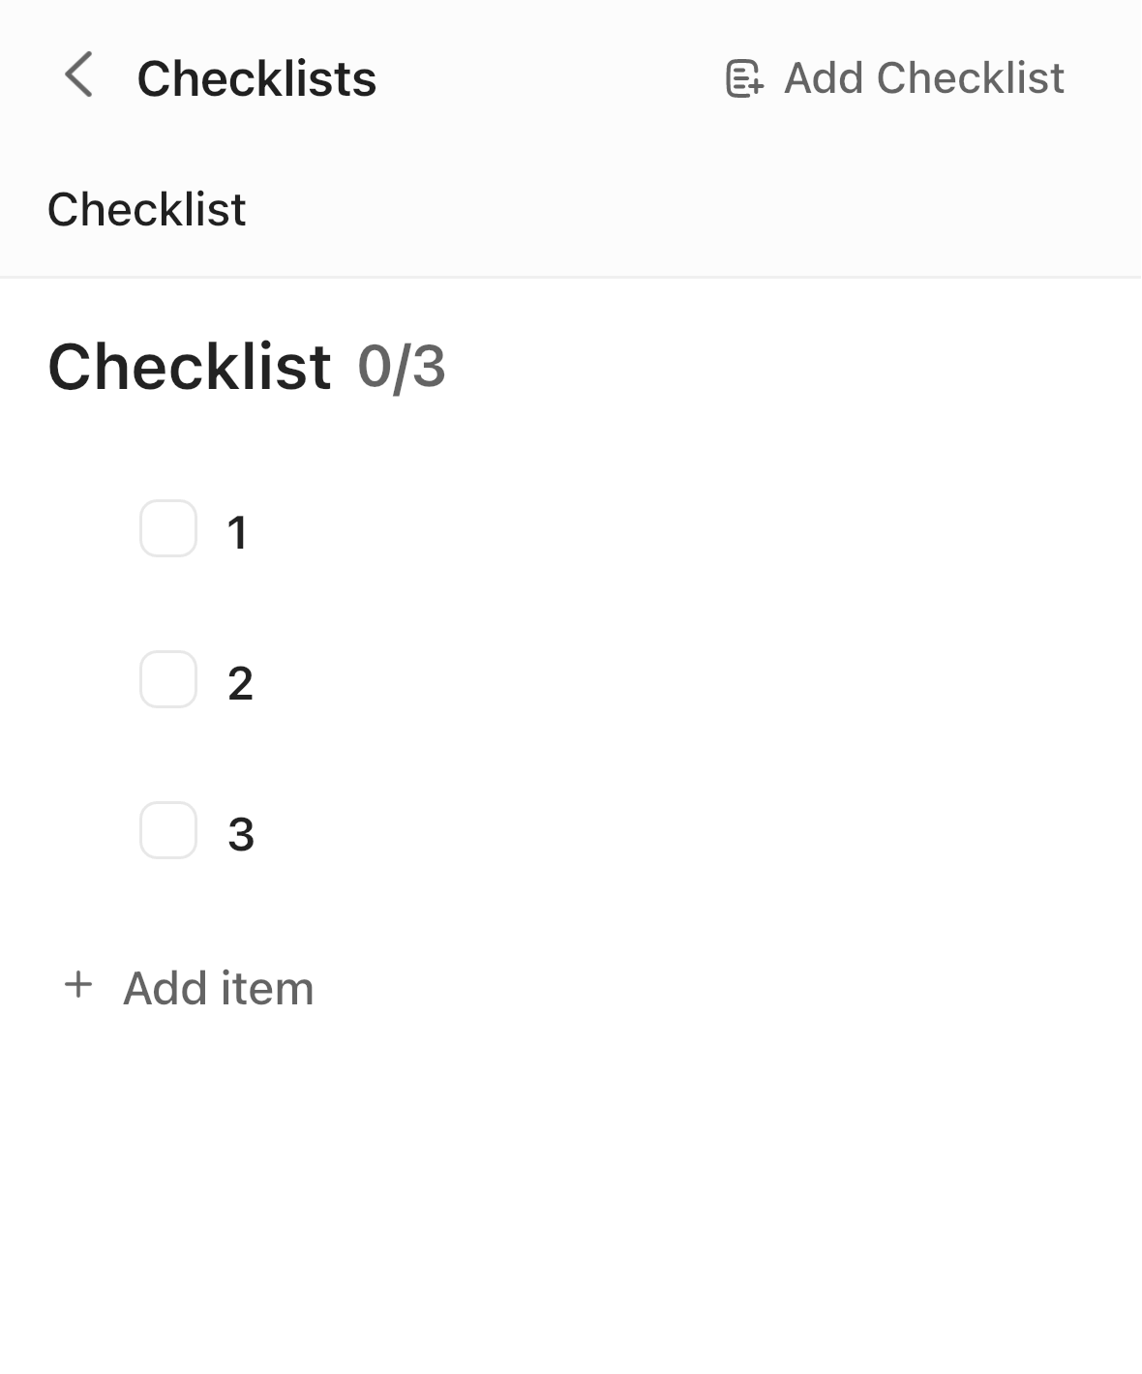Tap the left-pointing navigation arrow icon
The image size is (1142, 1374).
[x=79, y=77]
